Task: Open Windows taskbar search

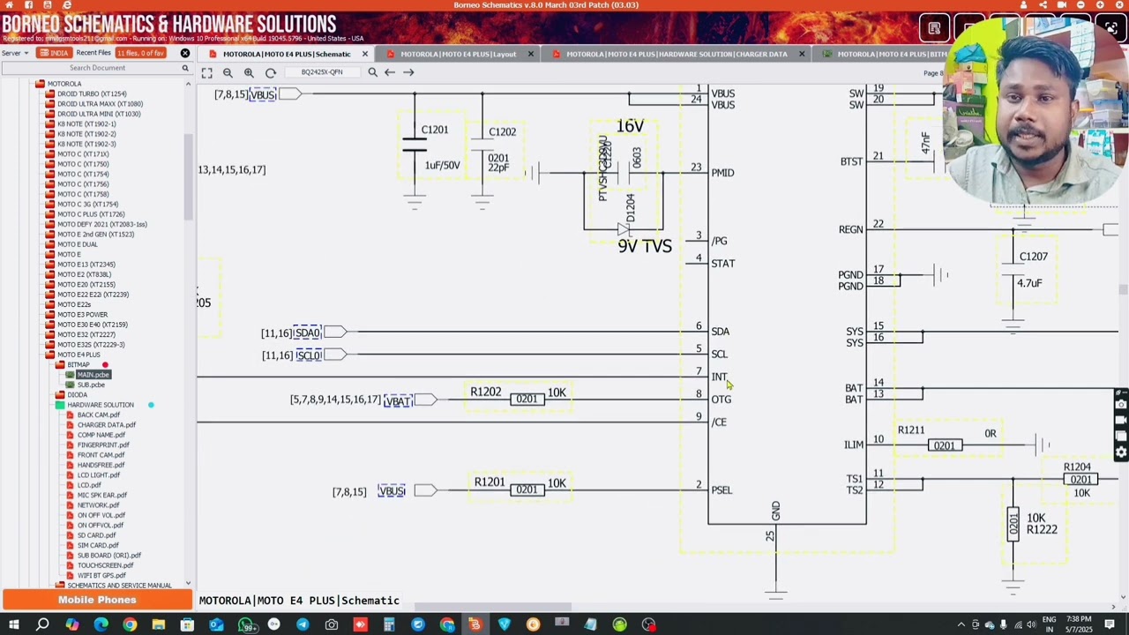Action: (42, 624)
